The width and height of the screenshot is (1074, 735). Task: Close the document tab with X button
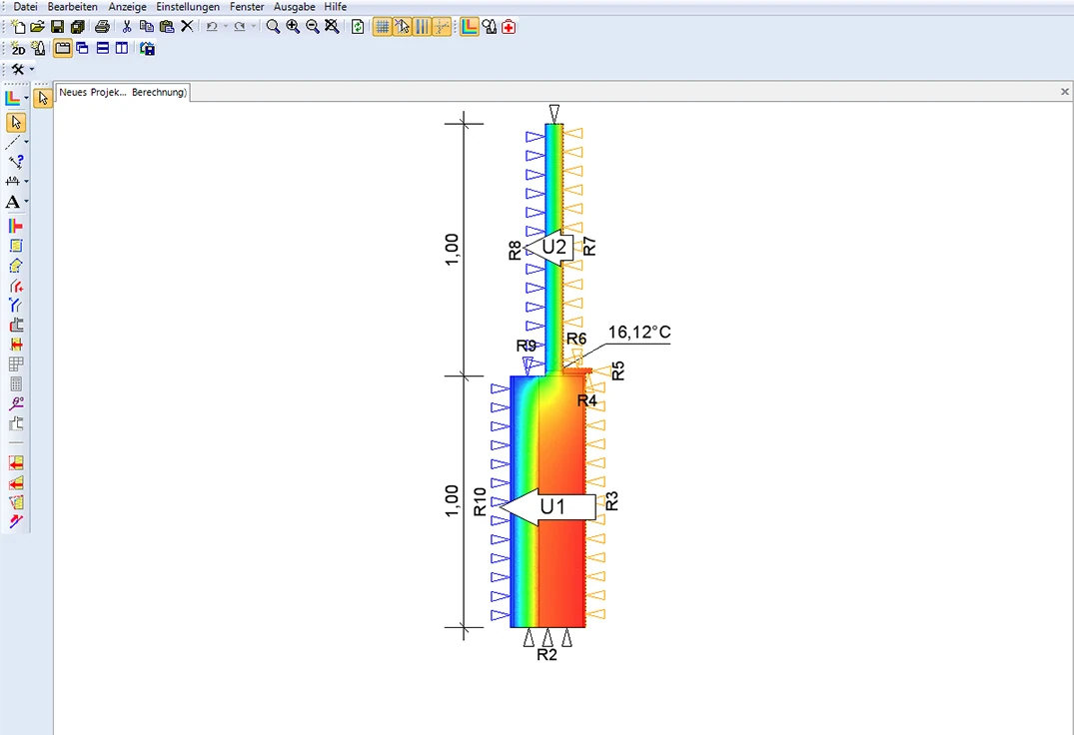click(1064, 92)
